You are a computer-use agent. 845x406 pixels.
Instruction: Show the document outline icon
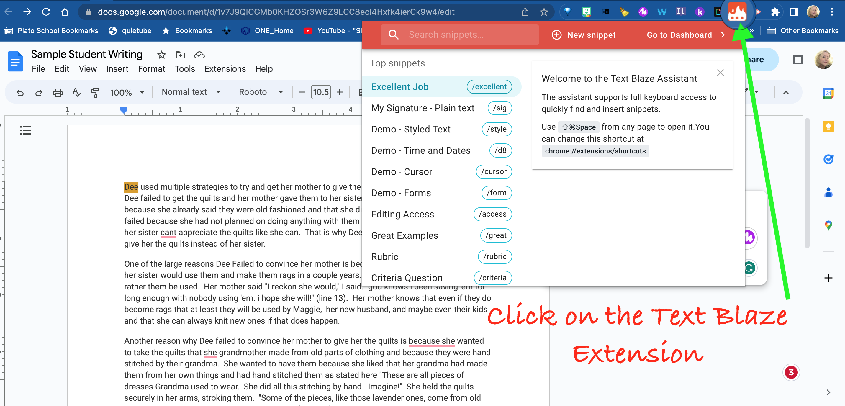click(x=25, y=130)
